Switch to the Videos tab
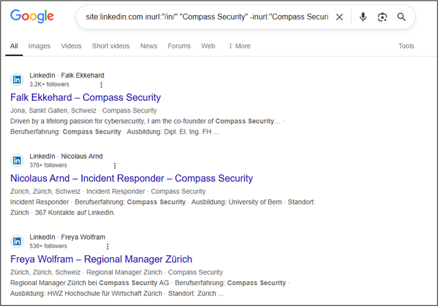 (71, 46)
